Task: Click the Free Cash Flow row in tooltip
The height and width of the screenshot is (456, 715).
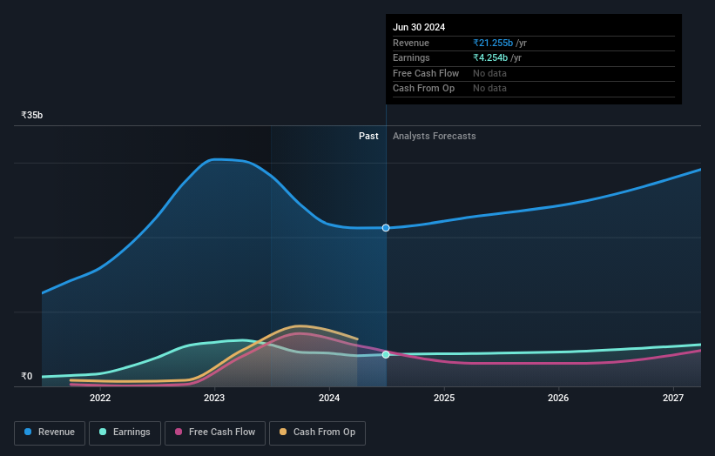Action: 534,73
